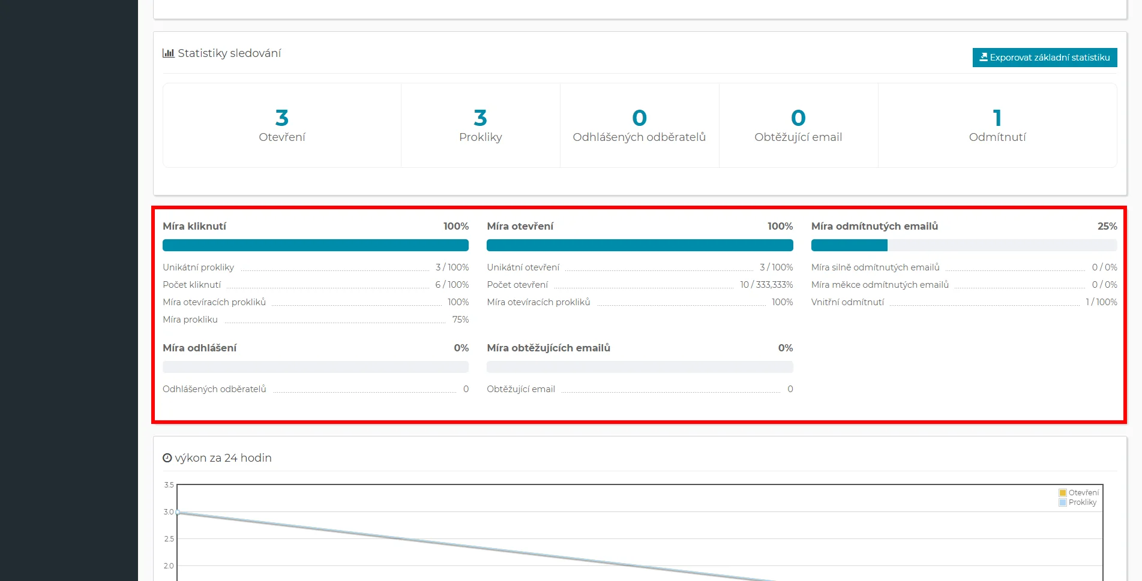
Task: Toggle the Otevření legend color swatch
Action: 1063,493
